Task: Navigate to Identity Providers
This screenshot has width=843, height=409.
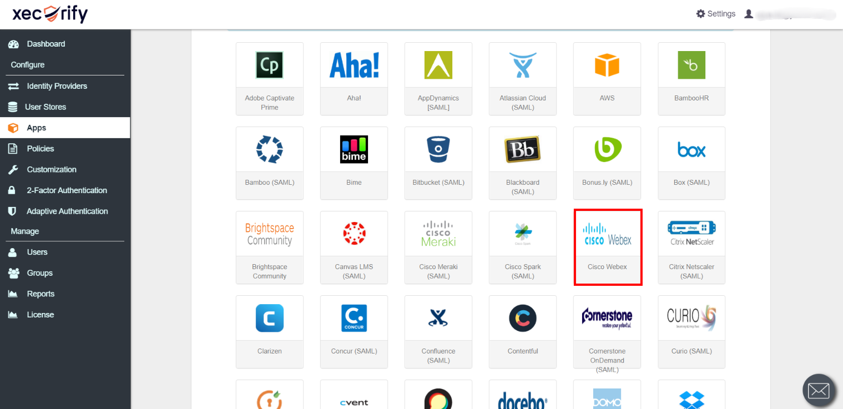Action: [55, 86]
